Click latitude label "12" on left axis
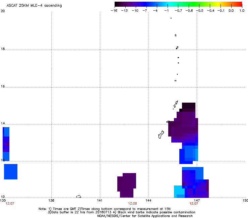The width and height of the screenshot is (248, 218). [3, 160]
